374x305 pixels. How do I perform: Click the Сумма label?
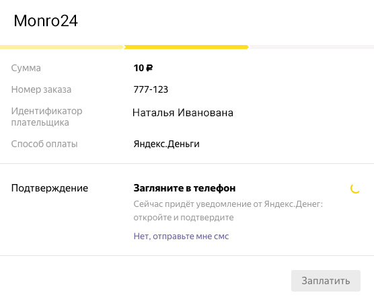pos(26,68)
